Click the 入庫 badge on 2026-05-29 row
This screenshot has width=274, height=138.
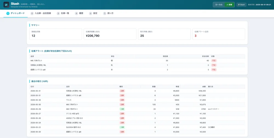tap(122, 109)
